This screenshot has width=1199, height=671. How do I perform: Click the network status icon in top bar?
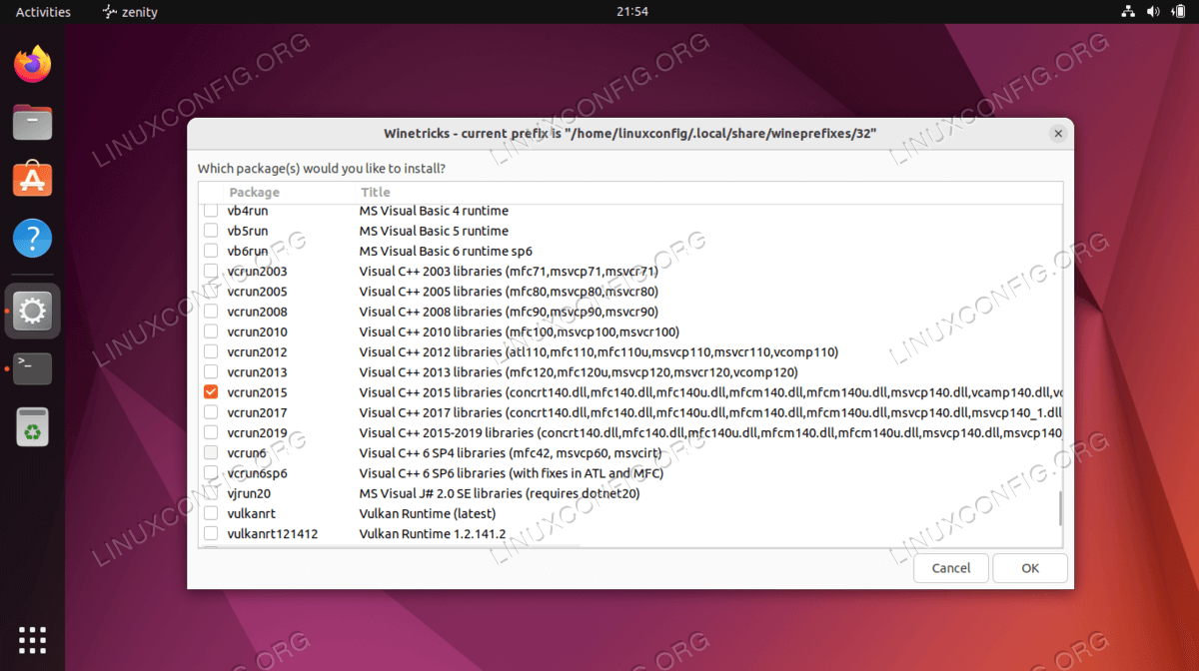1127,12
